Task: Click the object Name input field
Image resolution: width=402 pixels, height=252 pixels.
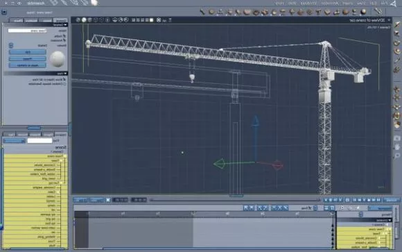Action: tap(28, 31)
